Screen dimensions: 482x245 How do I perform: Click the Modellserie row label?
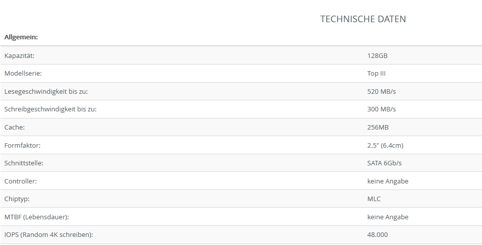click(x=23, y=74)
